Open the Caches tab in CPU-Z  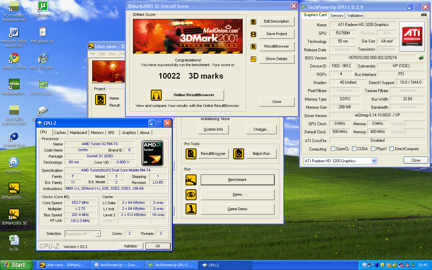[x=60, y=133]
